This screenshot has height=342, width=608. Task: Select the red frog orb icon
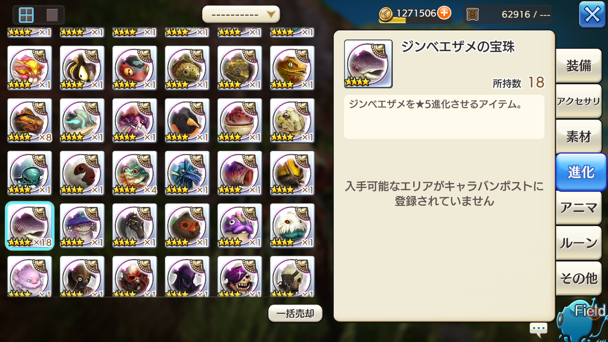coord(134,68)
